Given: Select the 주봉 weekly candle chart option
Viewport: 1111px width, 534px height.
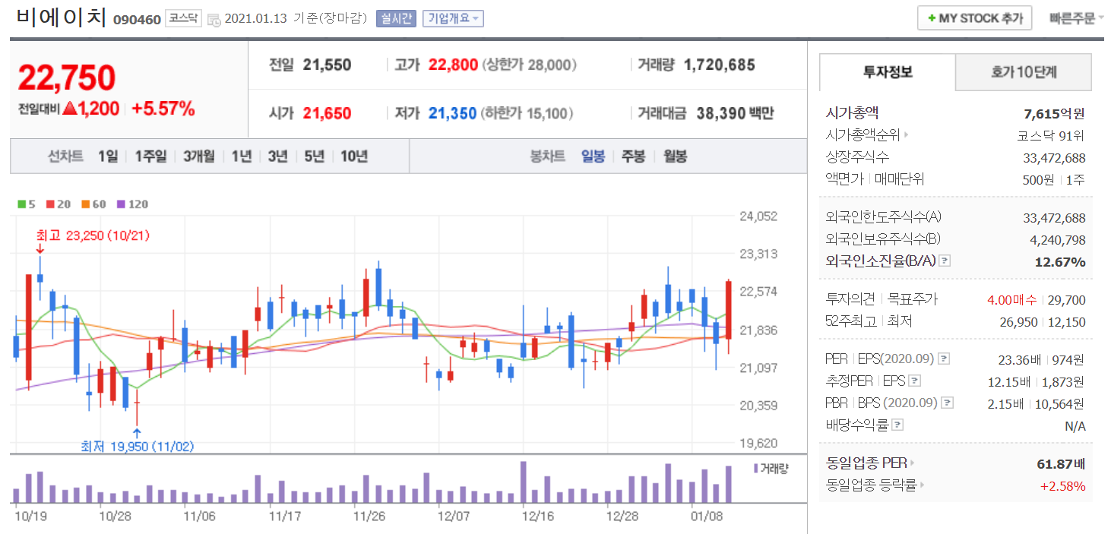Looking at the screenshot, I should (633, 156).
